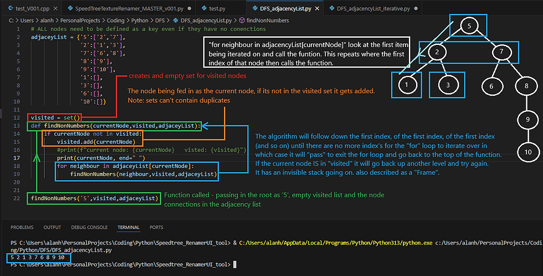The image size is (543, 276).
Task: Click line number 1 in the gutter
Action: [18, 29]
